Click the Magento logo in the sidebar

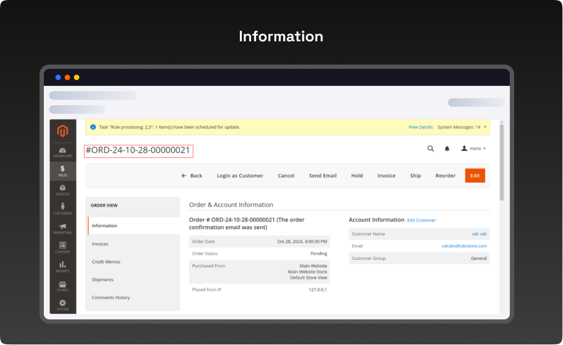point(62,131)
